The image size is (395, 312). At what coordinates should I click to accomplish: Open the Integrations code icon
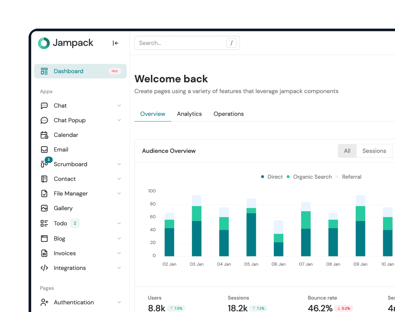(x=44, y=268)
